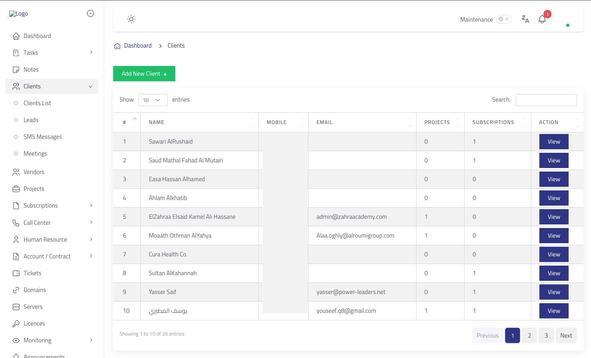Click the Servers icon in sidebar

tap(16, 307)
